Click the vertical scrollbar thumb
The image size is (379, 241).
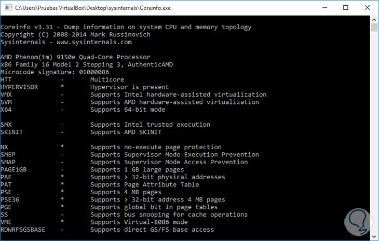[373, 28]
